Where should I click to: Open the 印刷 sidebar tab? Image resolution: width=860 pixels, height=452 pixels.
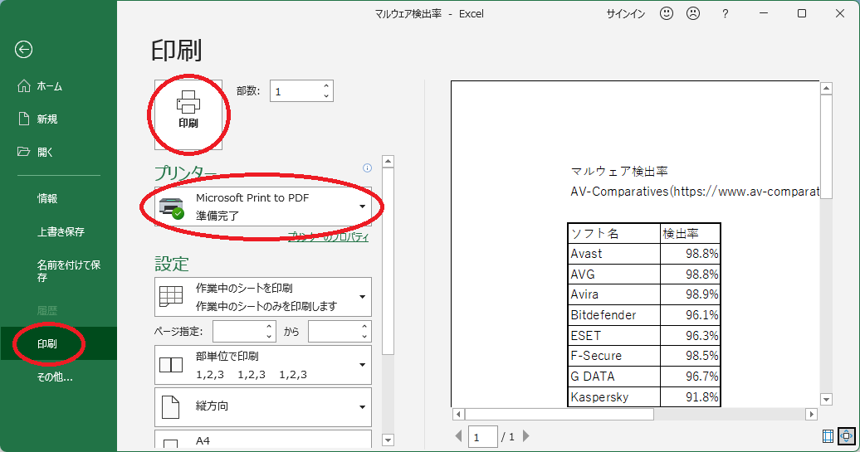pyautogui.click(x=58, y=343)
